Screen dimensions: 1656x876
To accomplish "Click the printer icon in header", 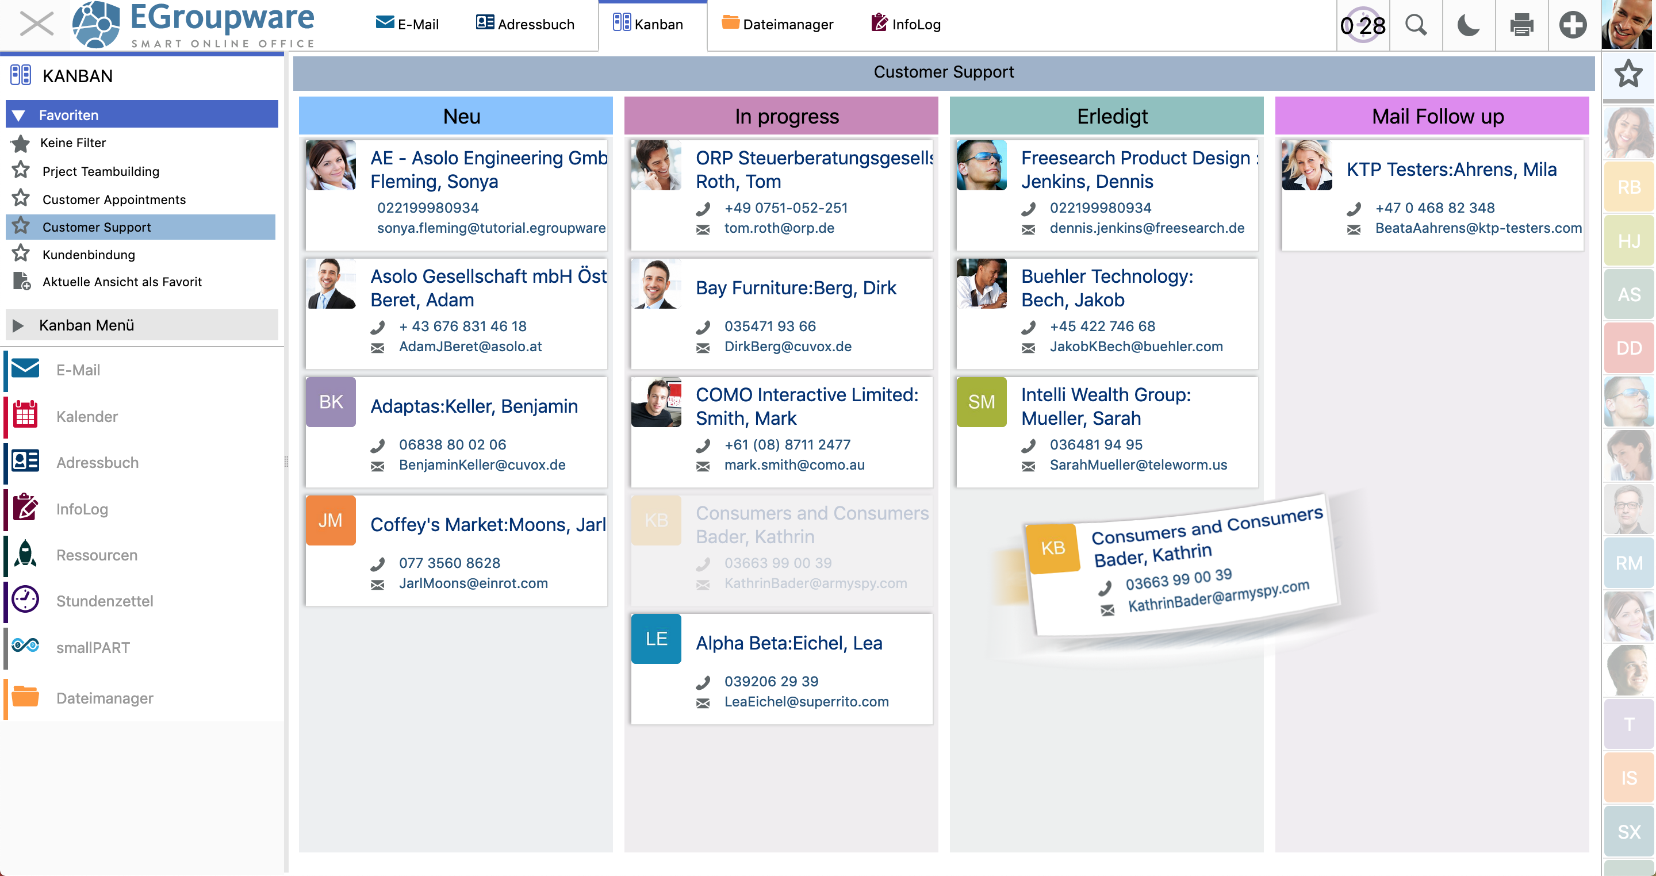I will 1521,25.
